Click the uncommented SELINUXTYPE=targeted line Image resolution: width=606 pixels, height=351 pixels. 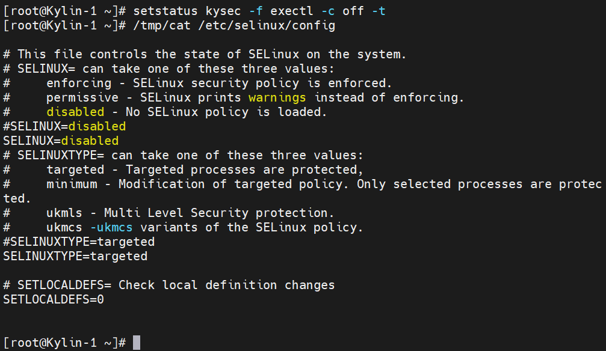[75, 256]
